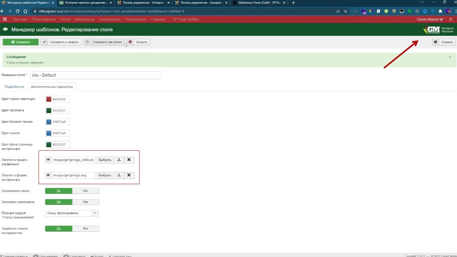Click the GM Интернет Магазин logo
The height and width of the screenshot is (257, 457).
coord(439,30)
